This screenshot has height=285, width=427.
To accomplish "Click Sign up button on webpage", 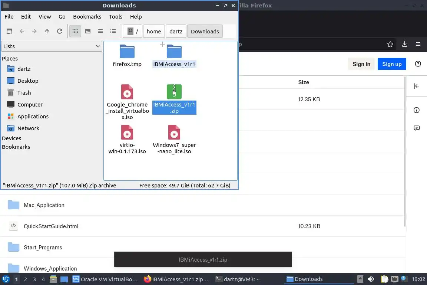I will pos(392,64).
